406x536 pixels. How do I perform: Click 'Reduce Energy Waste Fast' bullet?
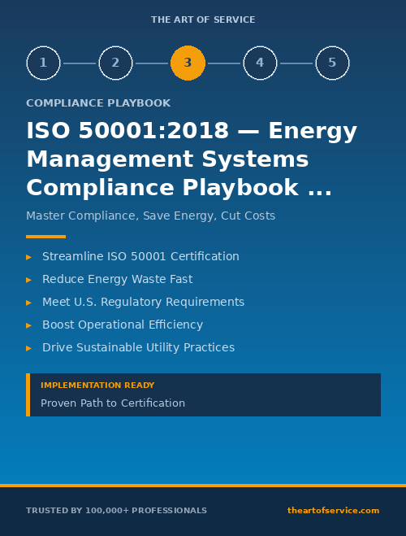[x=118, y=279]
